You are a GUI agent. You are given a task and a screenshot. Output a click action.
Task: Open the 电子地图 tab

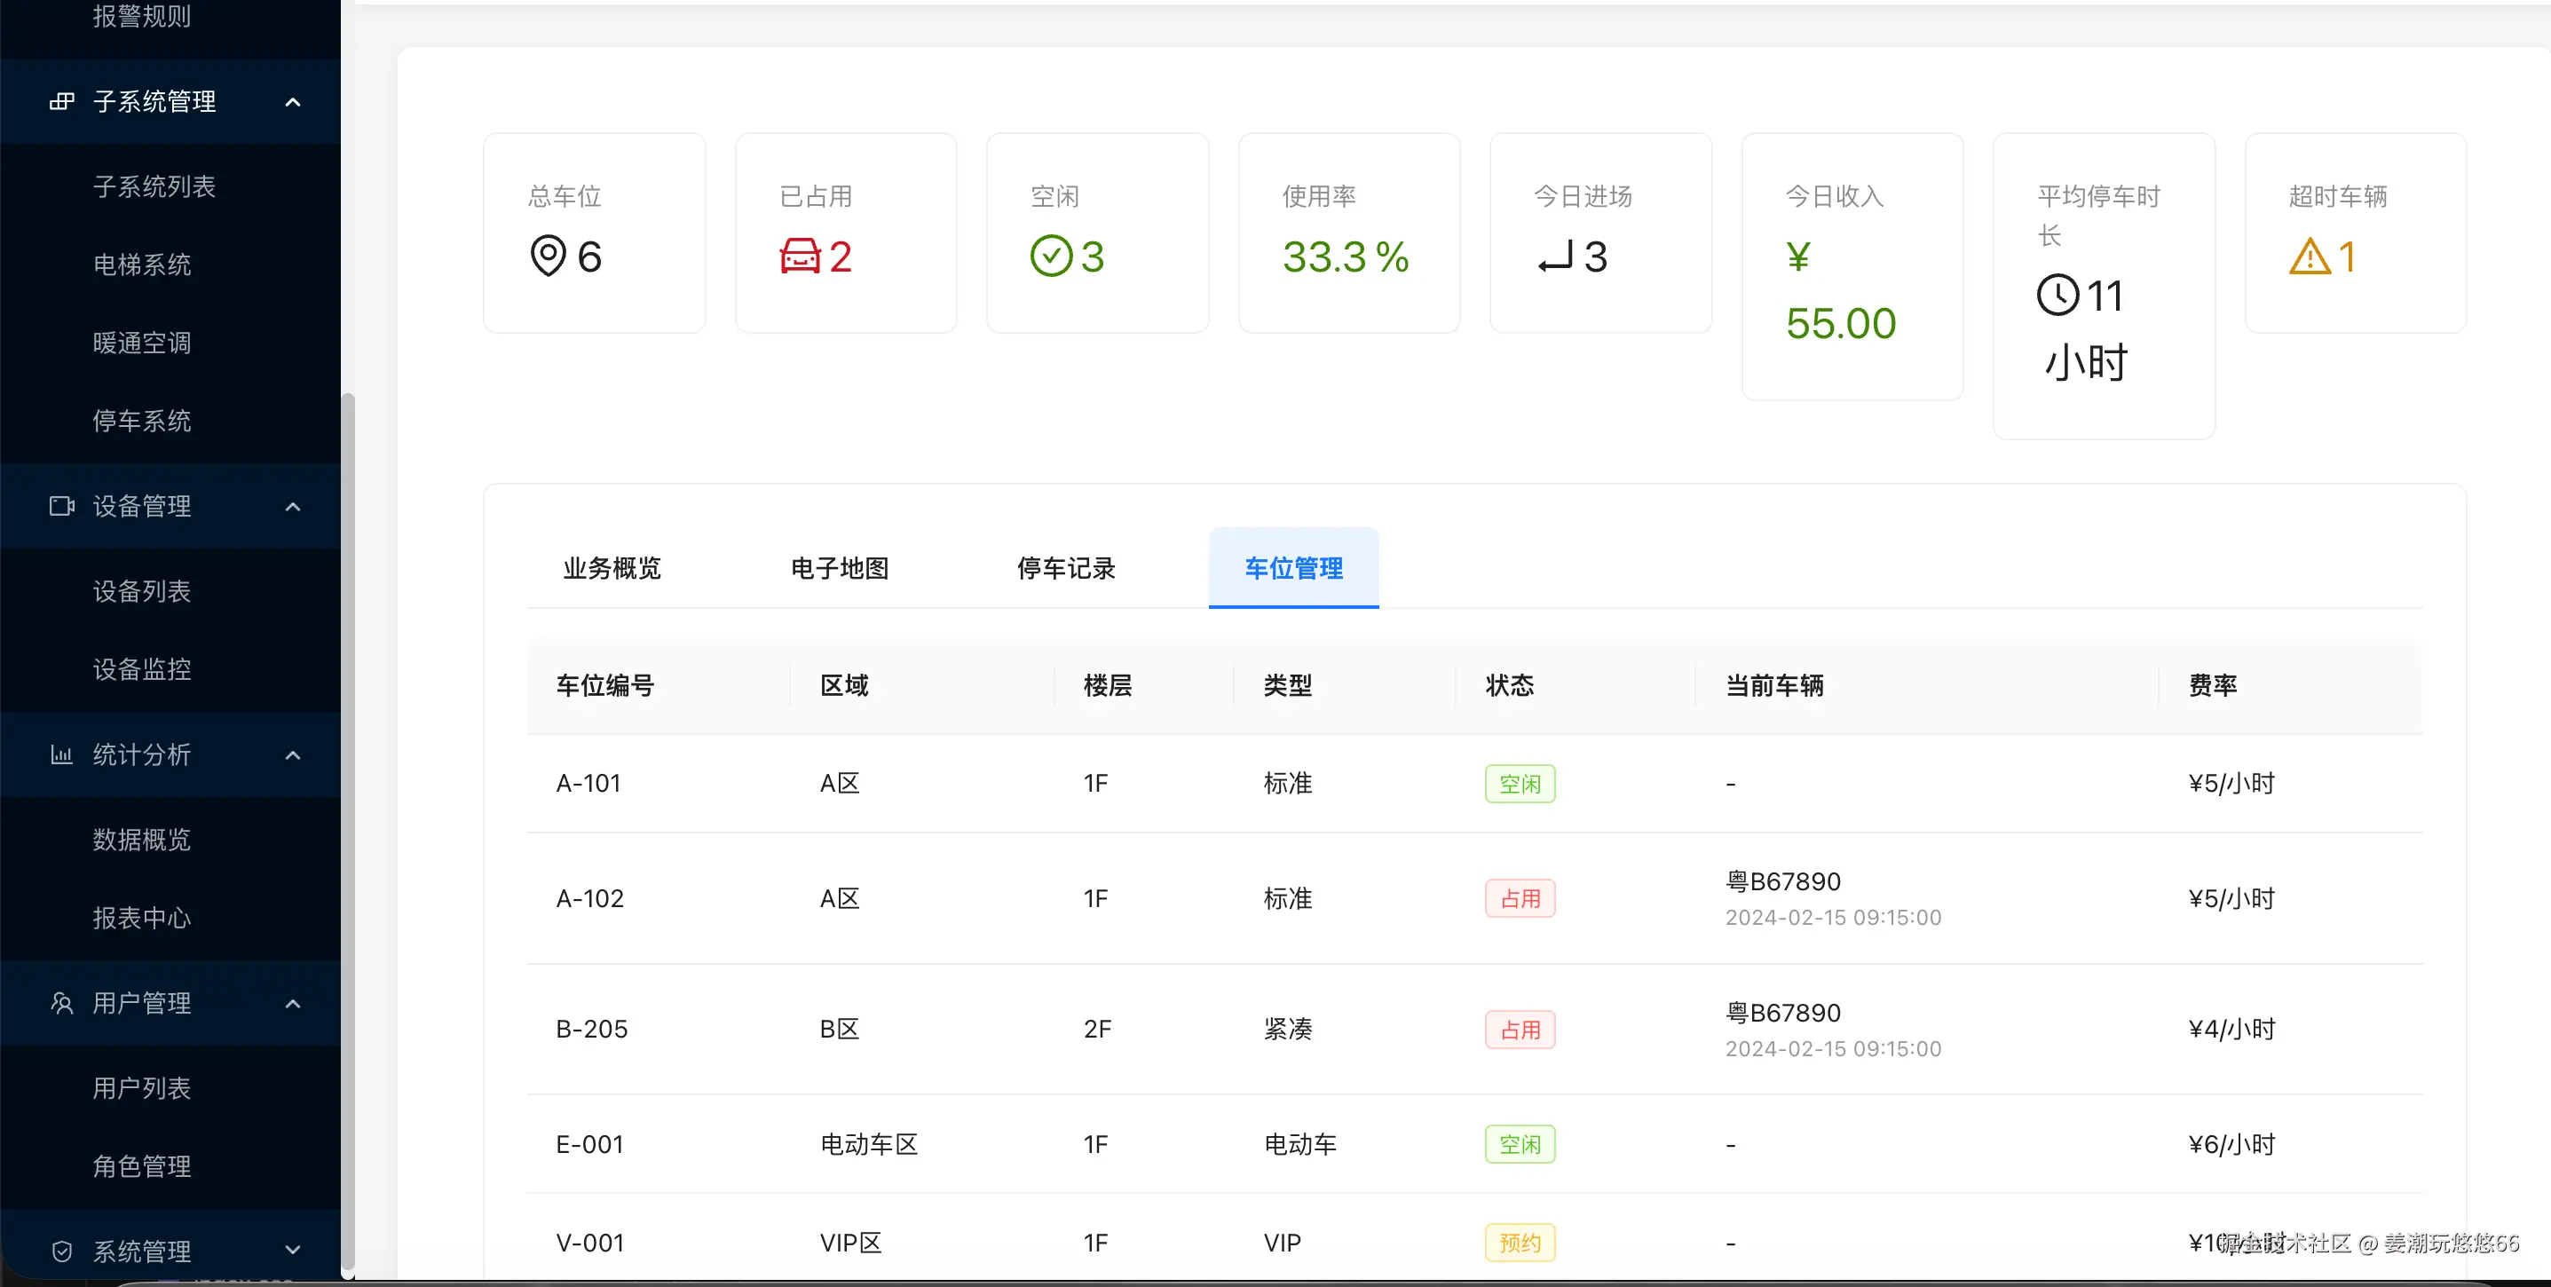coord(839,568)
